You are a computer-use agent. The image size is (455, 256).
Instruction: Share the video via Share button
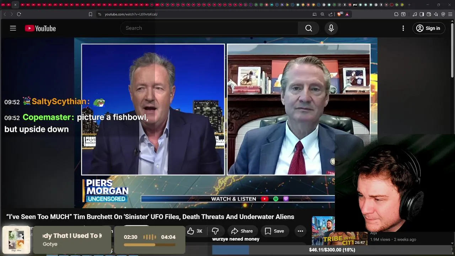tap(242, 231)
